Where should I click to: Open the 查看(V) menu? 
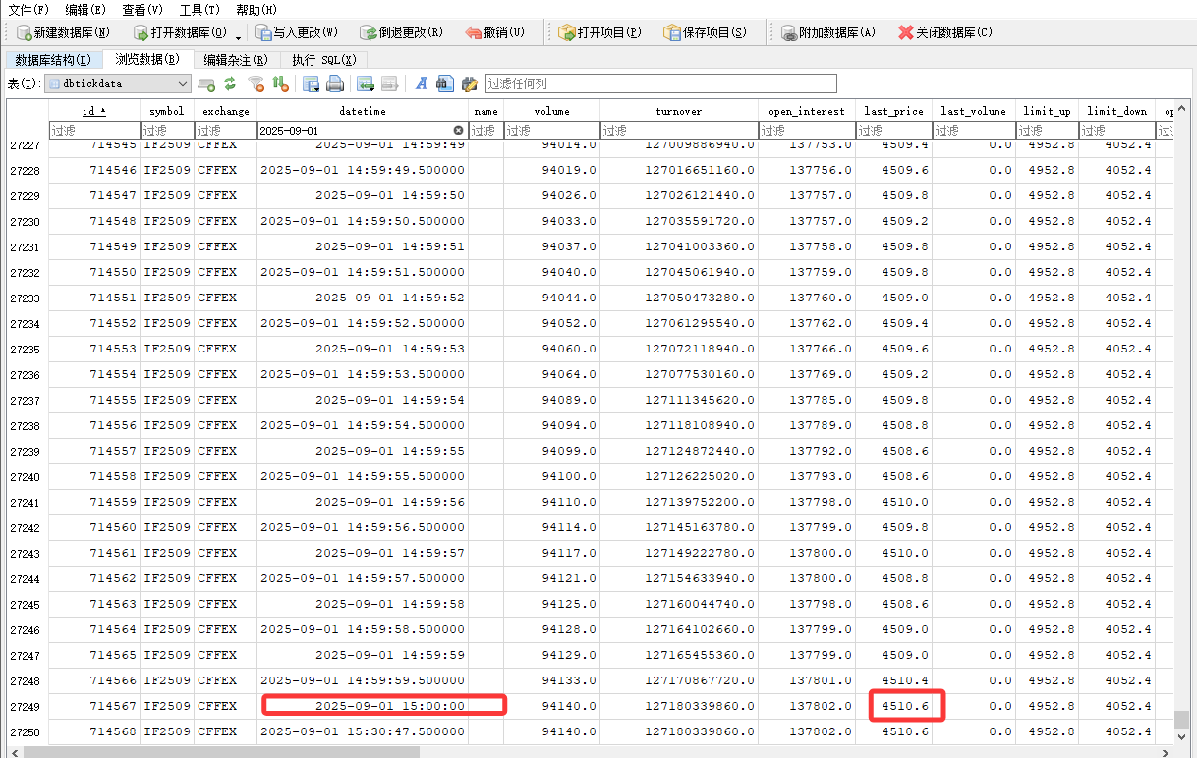click(x=142, y=9)
